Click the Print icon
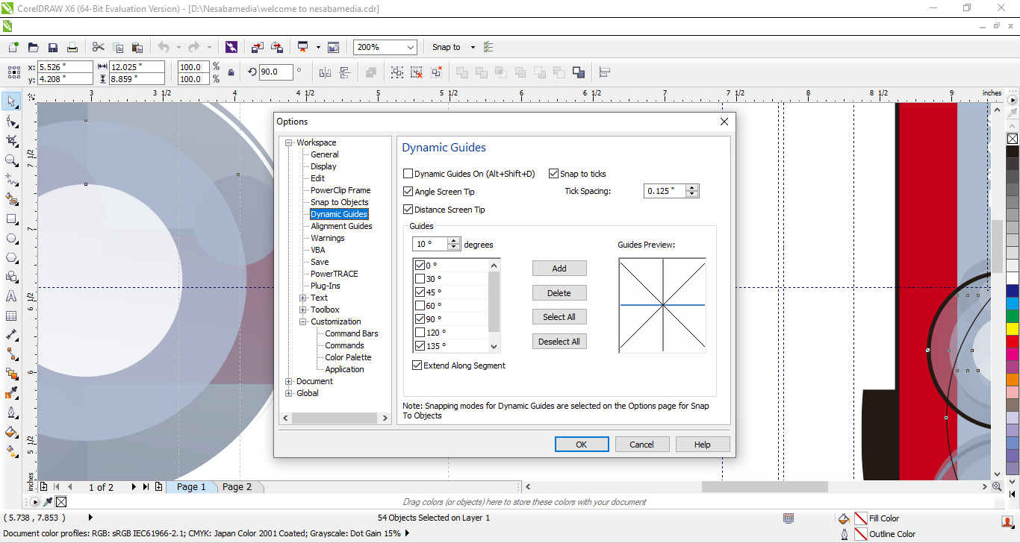This screenshot has width=1020, height=543. (72, 47)
